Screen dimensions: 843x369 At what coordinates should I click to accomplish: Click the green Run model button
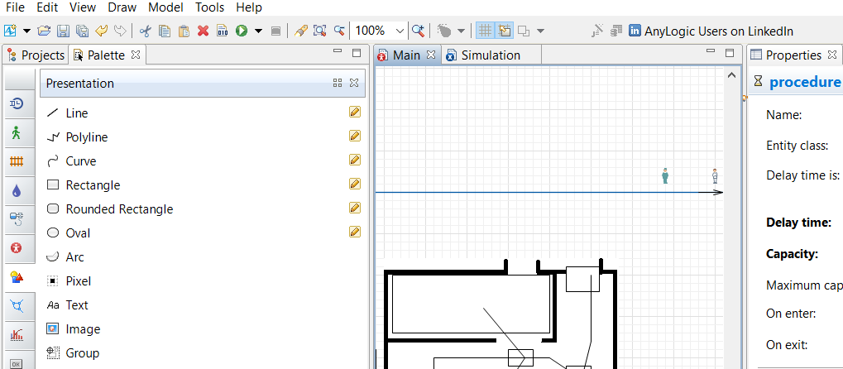pos(242,31)
